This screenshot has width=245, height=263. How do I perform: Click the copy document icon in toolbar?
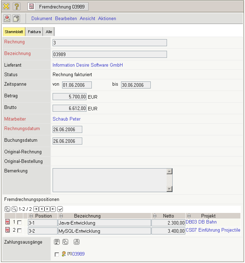point(16,18)
